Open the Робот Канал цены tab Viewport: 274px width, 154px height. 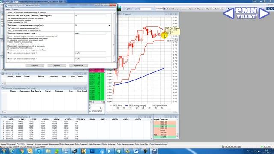67,144
